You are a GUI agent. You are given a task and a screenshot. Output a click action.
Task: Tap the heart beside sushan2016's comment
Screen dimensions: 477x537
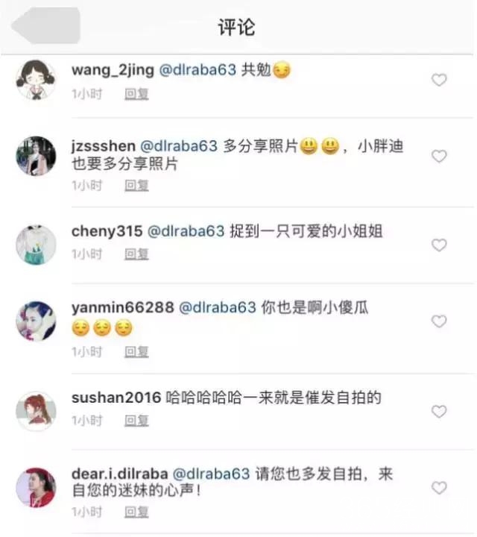439,411
